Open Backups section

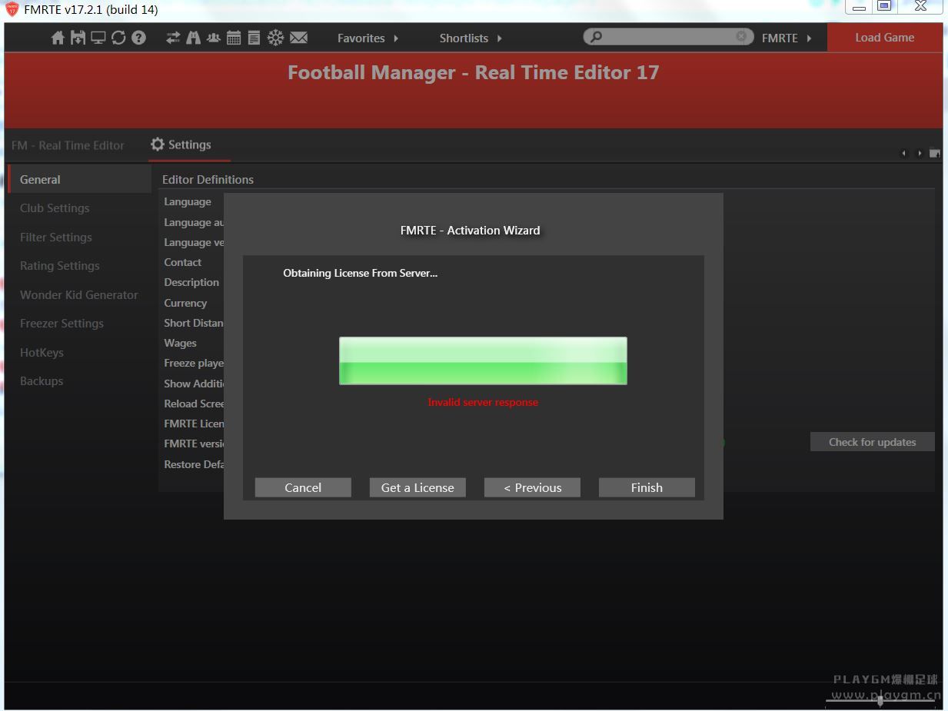coord(42,381)
